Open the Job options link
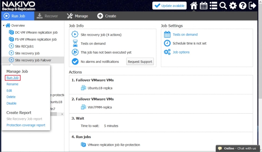The height and width of the screenshot is (152, 262). coord(181,52)
